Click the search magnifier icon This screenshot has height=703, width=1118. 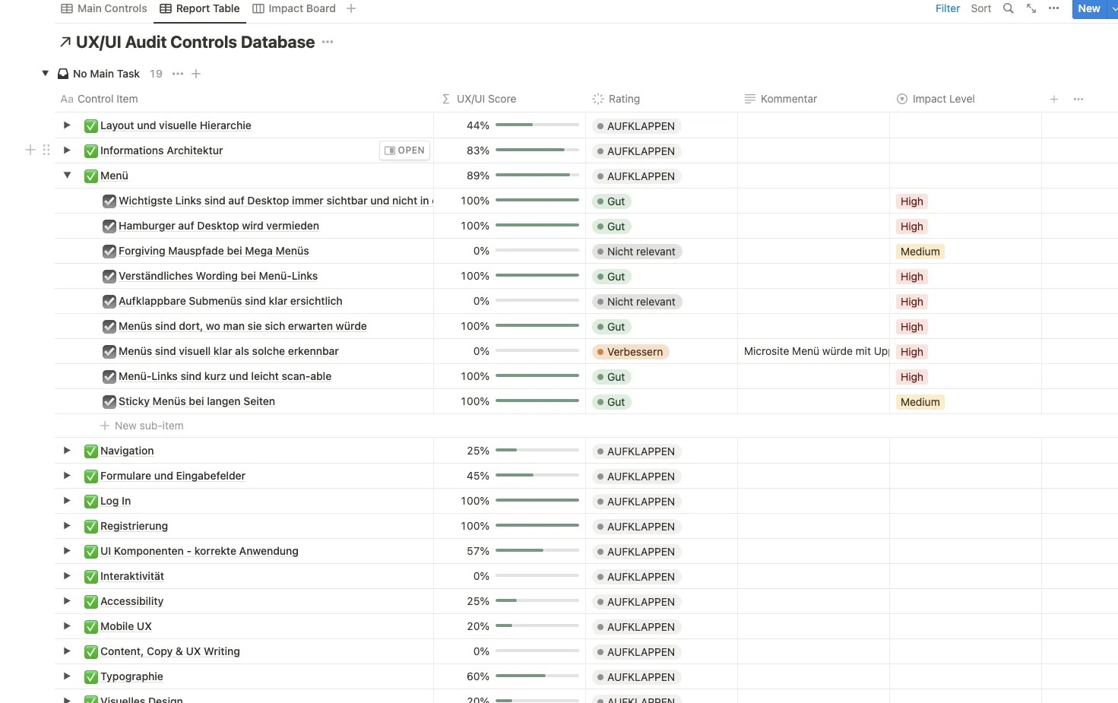pos(1008,8)
